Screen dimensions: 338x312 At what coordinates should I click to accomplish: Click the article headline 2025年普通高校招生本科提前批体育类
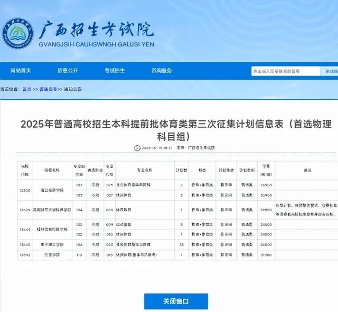coord(176,130)
